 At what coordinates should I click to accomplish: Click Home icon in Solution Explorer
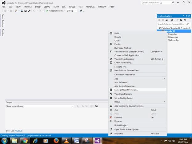click(x=166, y=20)
